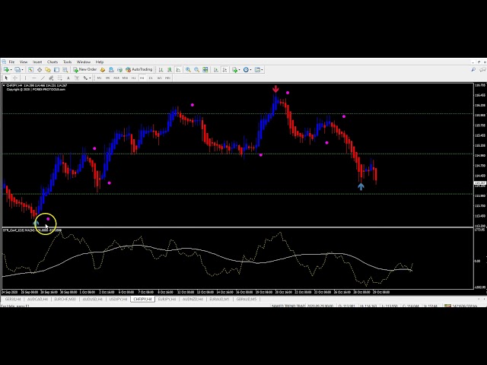The height and width of the screenshot is (365, 487).
Task: Select the H4 timeframe button
Action: point(142,78)
